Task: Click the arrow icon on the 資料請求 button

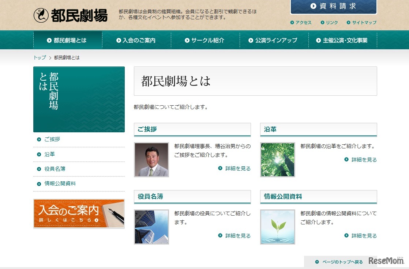Action: (313, 6)
